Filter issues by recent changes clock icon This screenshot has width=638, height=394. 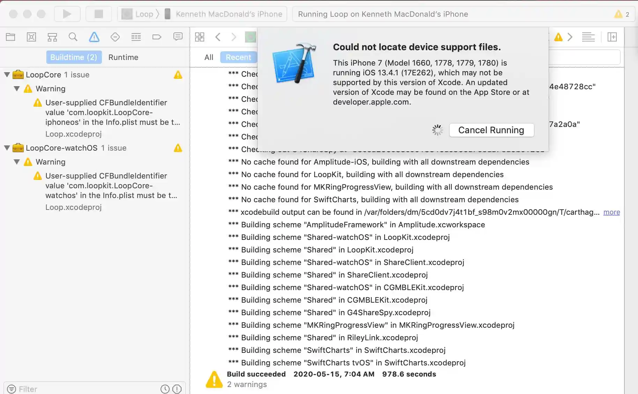coord(164,389)
